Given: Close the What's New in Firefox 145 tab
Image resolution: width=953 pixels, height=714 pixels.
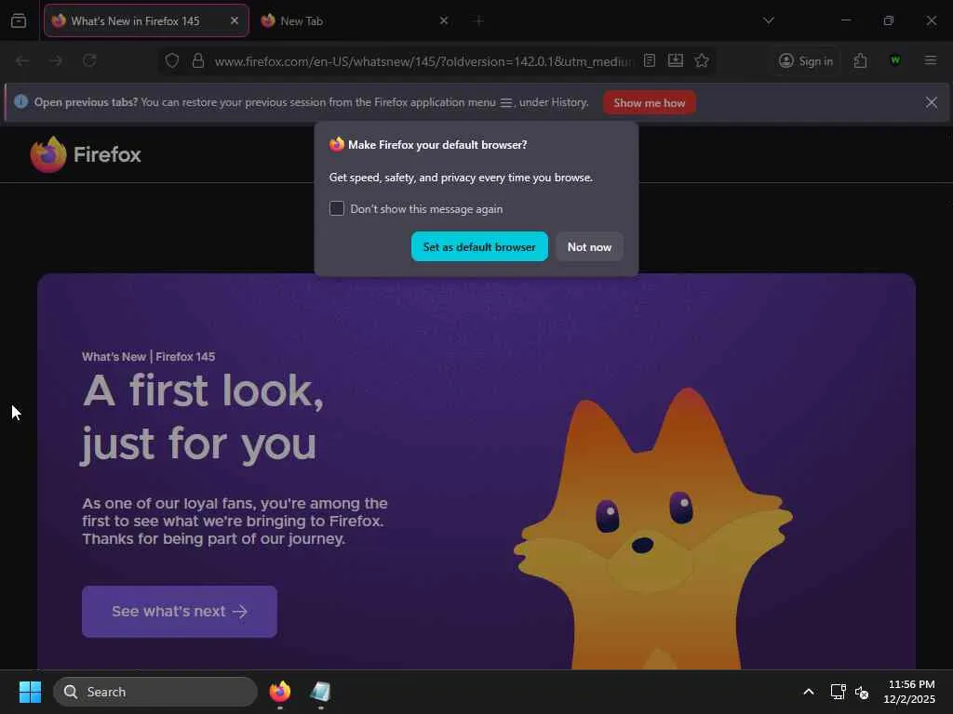Looking at the screenshot, I should tap(234, 20).
